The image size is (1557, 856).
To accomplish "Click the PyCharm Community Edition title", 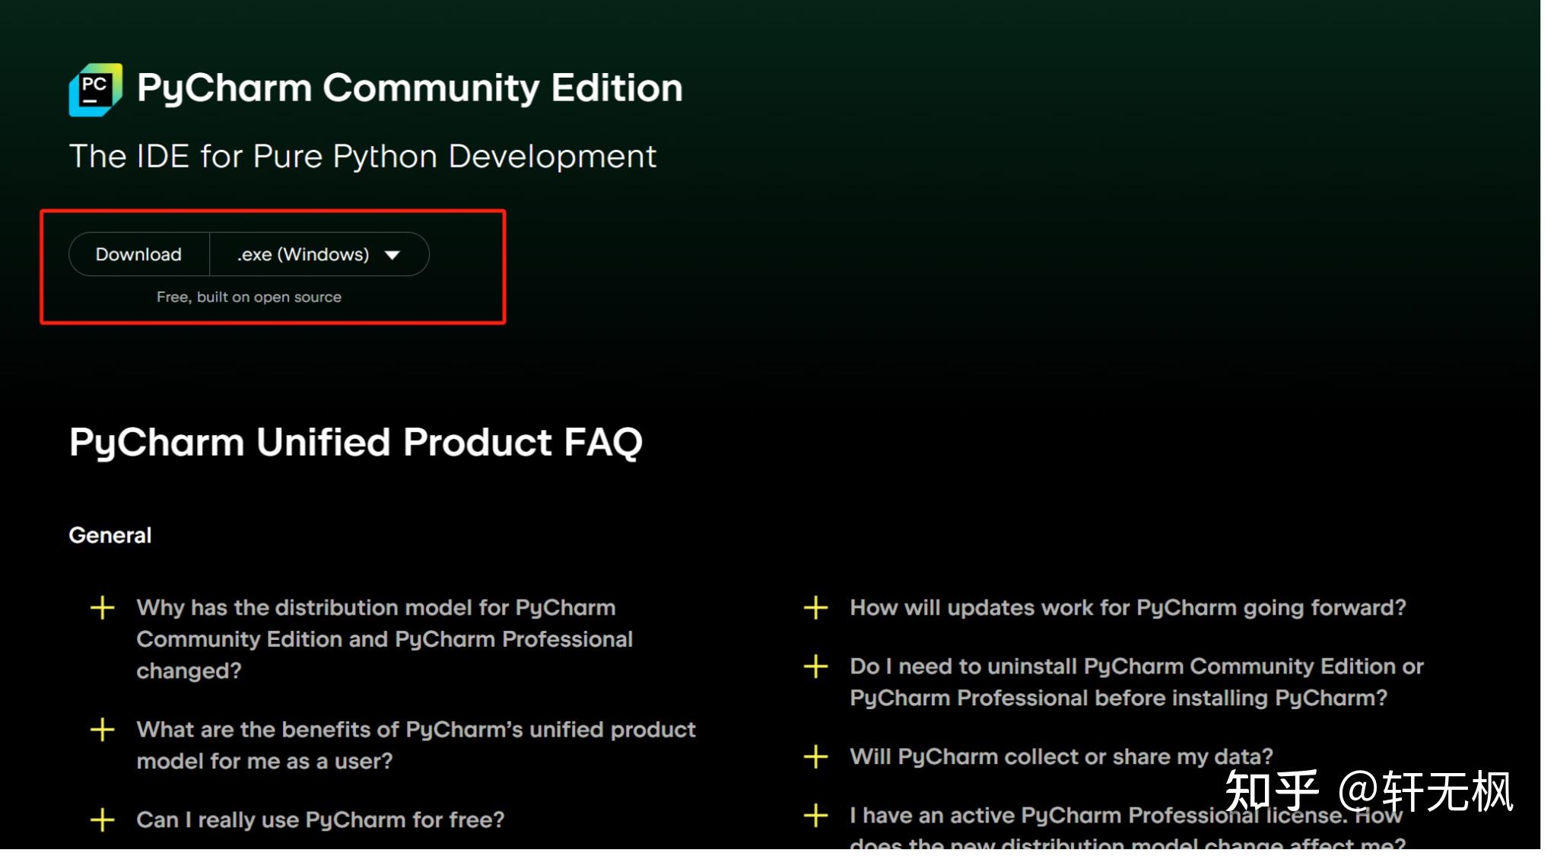I will tap(409, 88).
